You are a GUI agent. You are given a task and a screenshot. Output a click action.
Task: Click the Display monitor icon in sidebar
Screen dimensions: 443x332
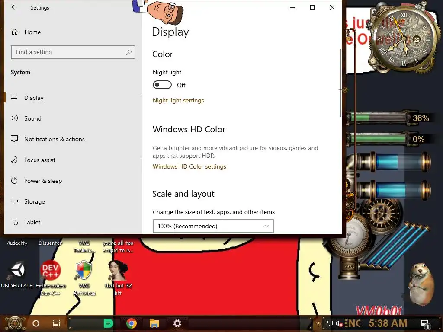[x=14, y=97]
